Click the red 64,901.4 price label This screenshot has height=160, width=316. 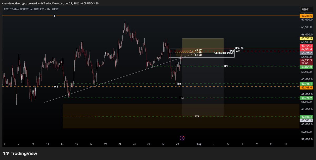pos(306,49)
